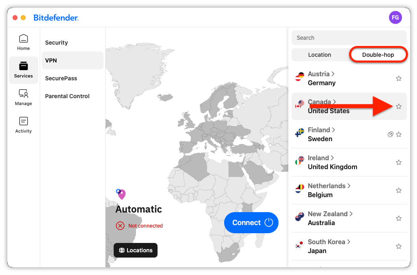Expand the South Korea > Japan chevron
Viewport: 417px width, 275px height.
pyautogui.click(x=348, y=242)
